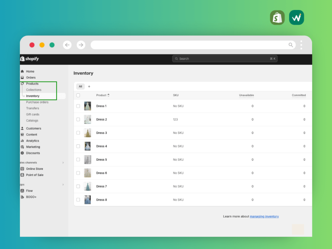This screenshot has width=332, height=249.
Task: Go back with browser back arrow
Action: pyautogui.click(x=67, y=45)
